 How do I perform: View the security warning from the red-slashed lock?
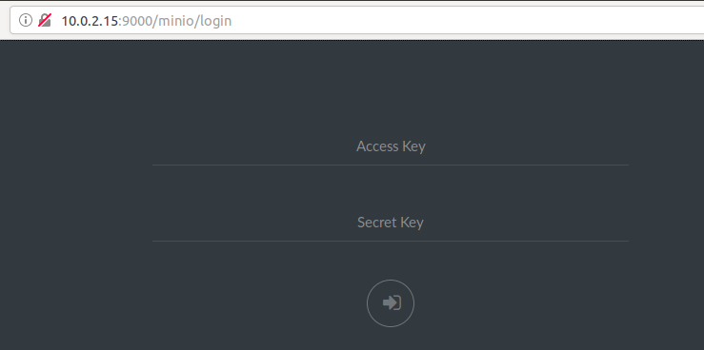[x=45, y=20]
